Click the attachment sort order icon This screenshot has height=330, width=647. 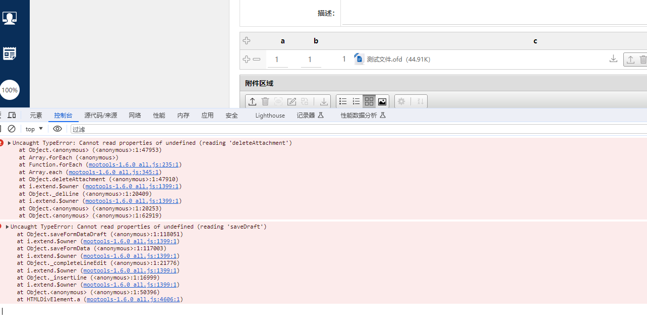[420, 101]
